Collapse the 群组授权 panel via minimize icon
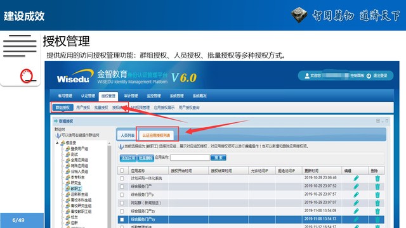Image resolution: width=406 pixels, height=228 pixels. 383,121
